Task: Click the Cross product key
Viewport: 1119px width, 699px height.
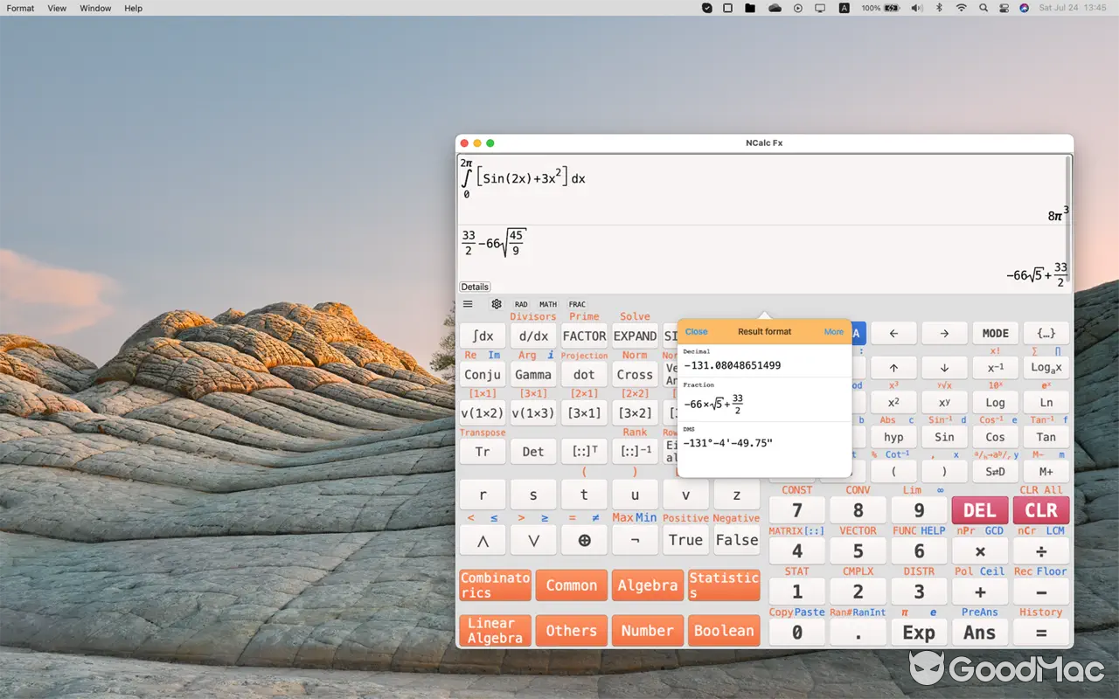Action: point(635,374)
